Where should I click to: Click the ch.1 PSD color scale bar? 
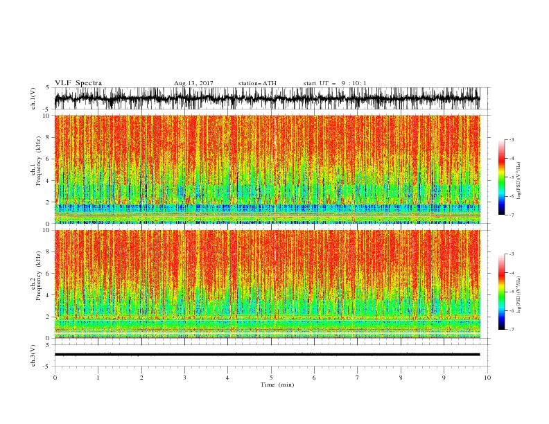[x=501, y=177]
